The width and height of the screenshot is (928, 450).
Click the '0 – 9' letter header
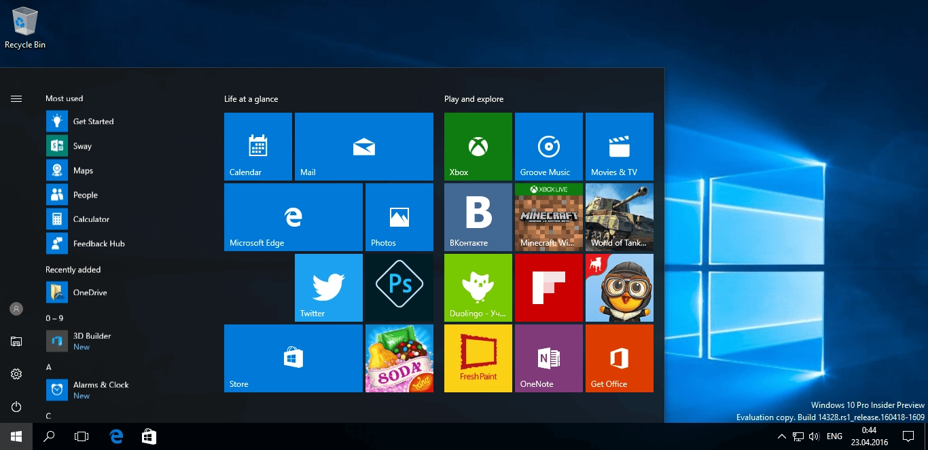pos(54,318)
